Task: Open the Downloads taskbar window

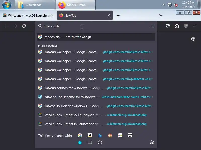Action: [35, 5]
